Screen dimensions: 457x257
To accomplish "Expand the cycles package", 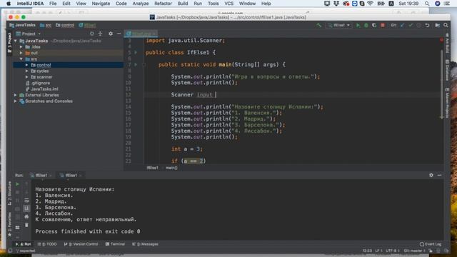I will point(27,71).
